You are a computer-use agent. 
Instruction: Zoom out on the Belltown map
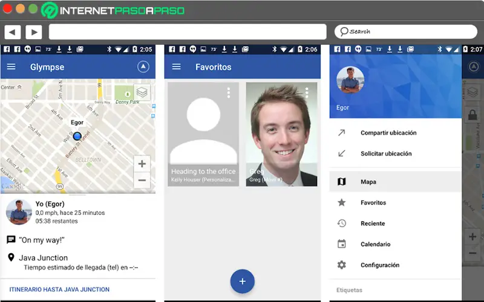point(142,180)
